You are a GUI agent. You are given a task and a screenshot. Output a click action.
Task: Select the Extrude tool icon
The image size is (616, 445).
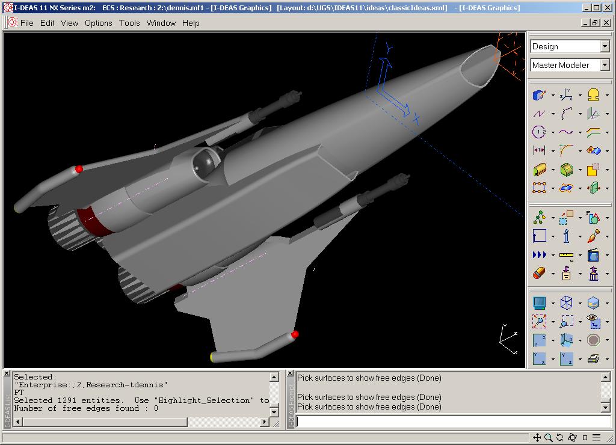point(539,170)
